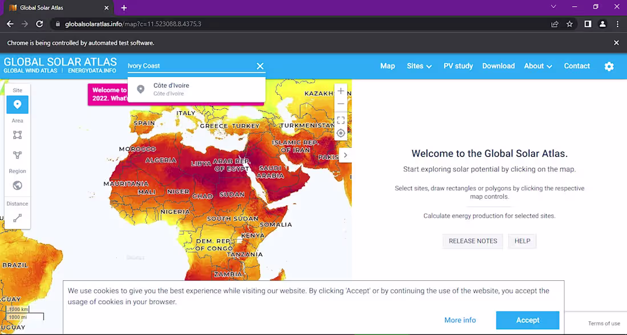
Task: Zoom out on the map
Action: [x=340, y=104]
